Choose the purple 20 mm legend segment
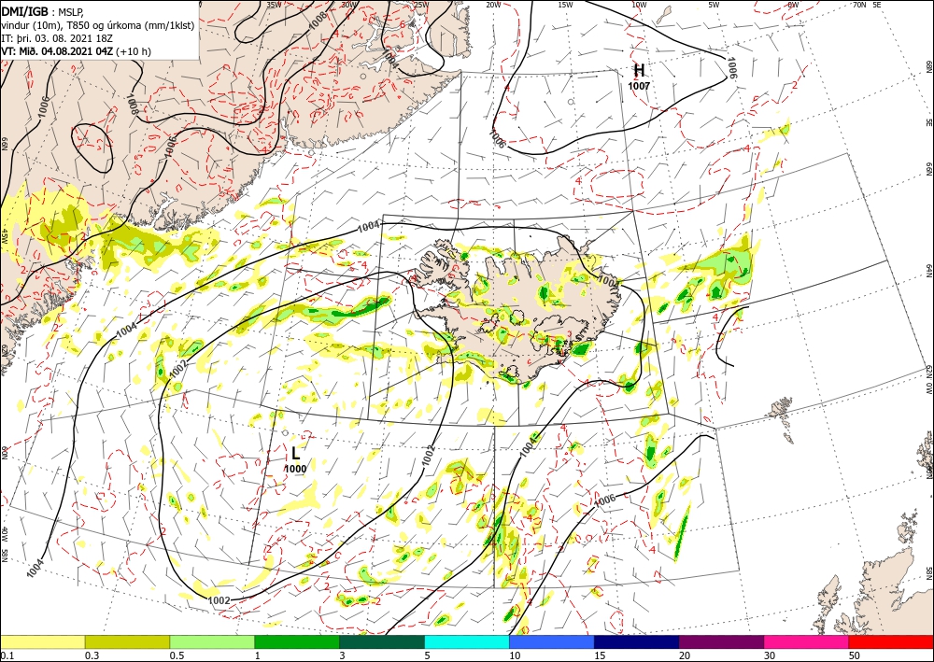This screenshot has height=662, width=934. tap(721, 641)
